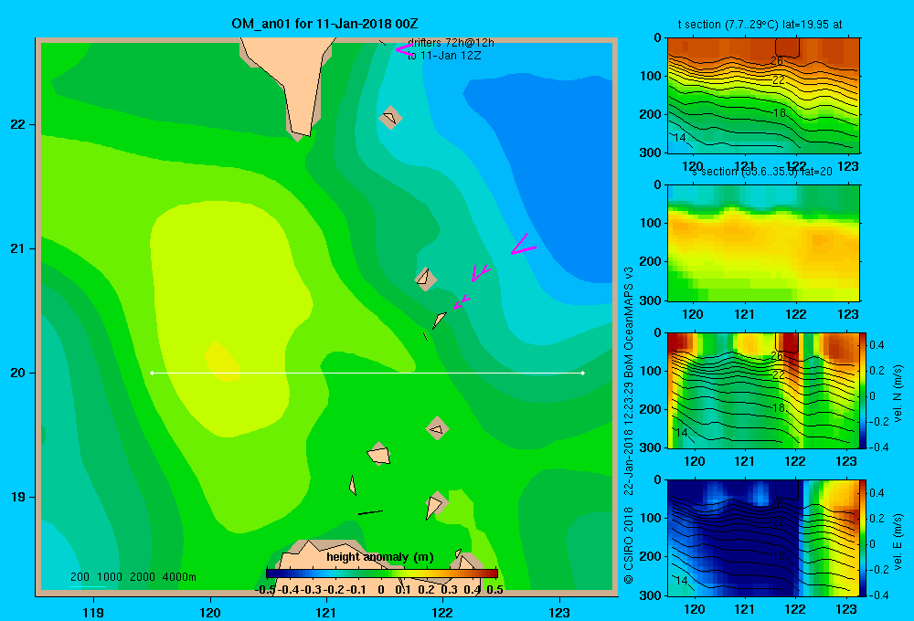This screenshot has height=621, width=914.
Task: Click the title OM_an01 for 11-Jan-2018 00Z
Action: [x=324, y=24]
